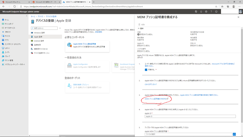Click the panel vertical scrollbar
The height and width of the screenshot is (137, 243).
tap(242, 76)
